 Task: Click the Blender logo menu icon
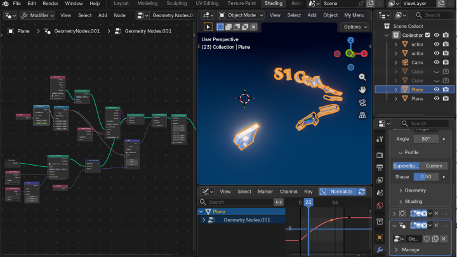pos(5,4)
